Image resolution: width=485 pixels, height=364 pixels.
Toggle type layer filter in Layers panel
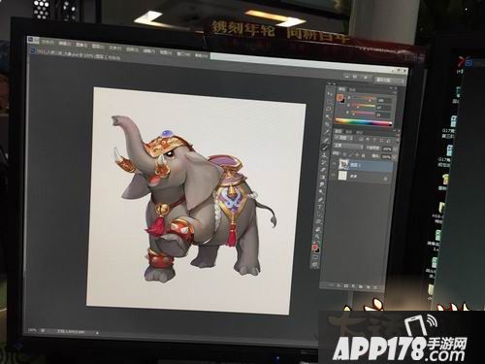point(374,140)
